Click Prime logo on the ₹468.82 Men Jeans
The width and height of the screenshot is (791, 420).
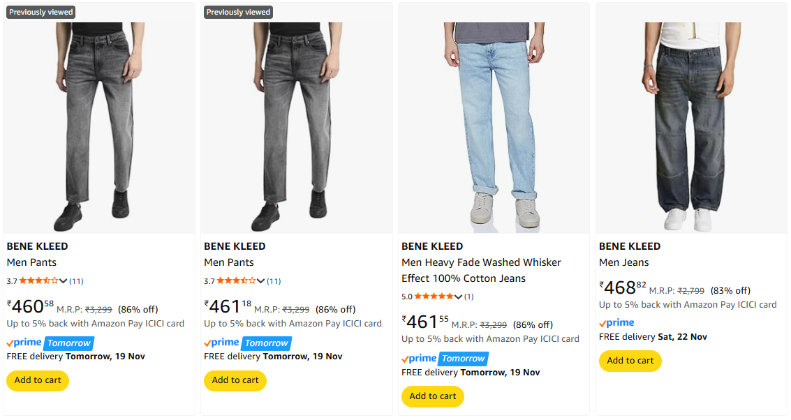[616, 323]
